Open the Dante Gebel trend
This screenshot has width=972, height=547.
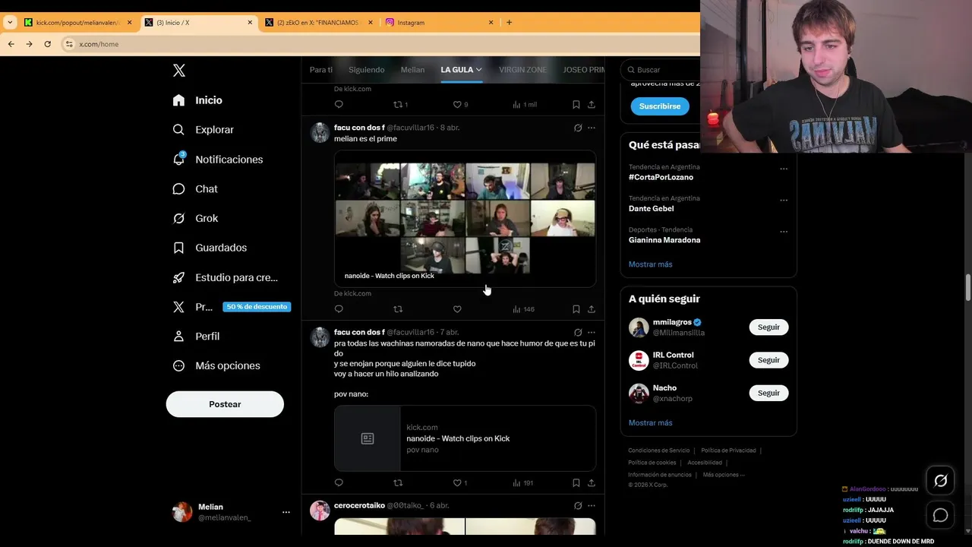click(x=651, y=208)
